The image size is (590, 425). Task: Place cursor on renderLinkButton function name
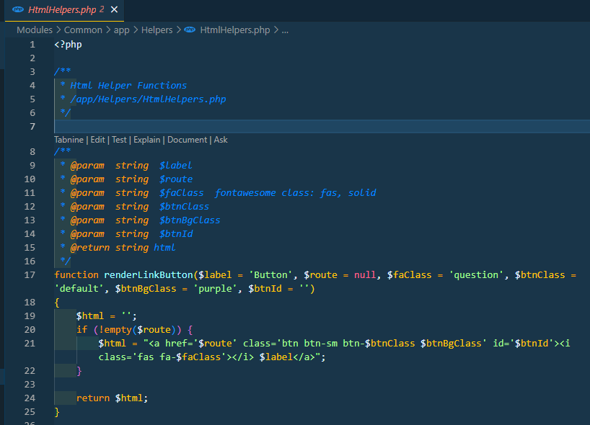click(x=149, y=275)
